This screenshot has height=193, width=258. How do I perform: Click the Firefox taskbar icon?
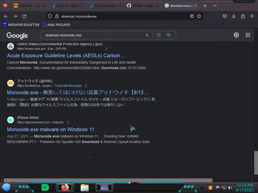(x=65, y=187)
